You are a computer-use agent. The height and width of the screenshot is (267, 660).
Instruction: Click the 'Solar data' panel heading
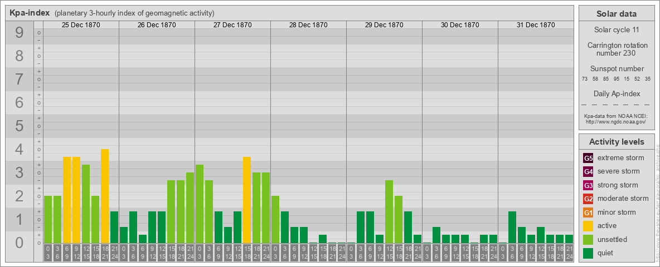[x=617, y=14]
